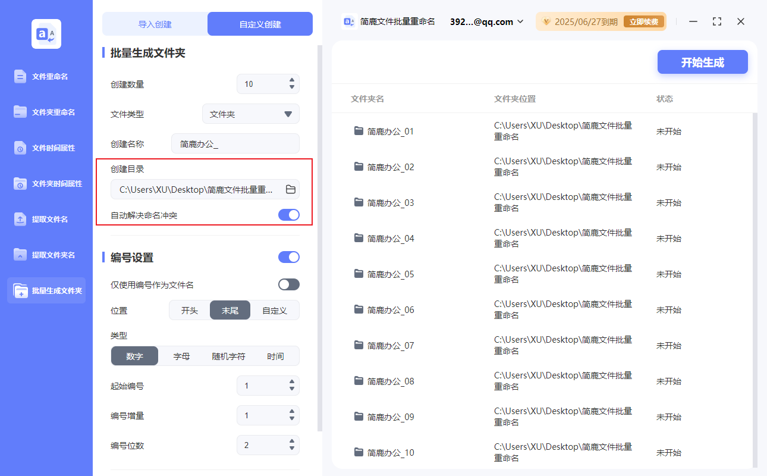The height and width of the screenshot is (476, 767).
Task: Enable 仅使用编号作为文件名
Action: tap(288, 284)
